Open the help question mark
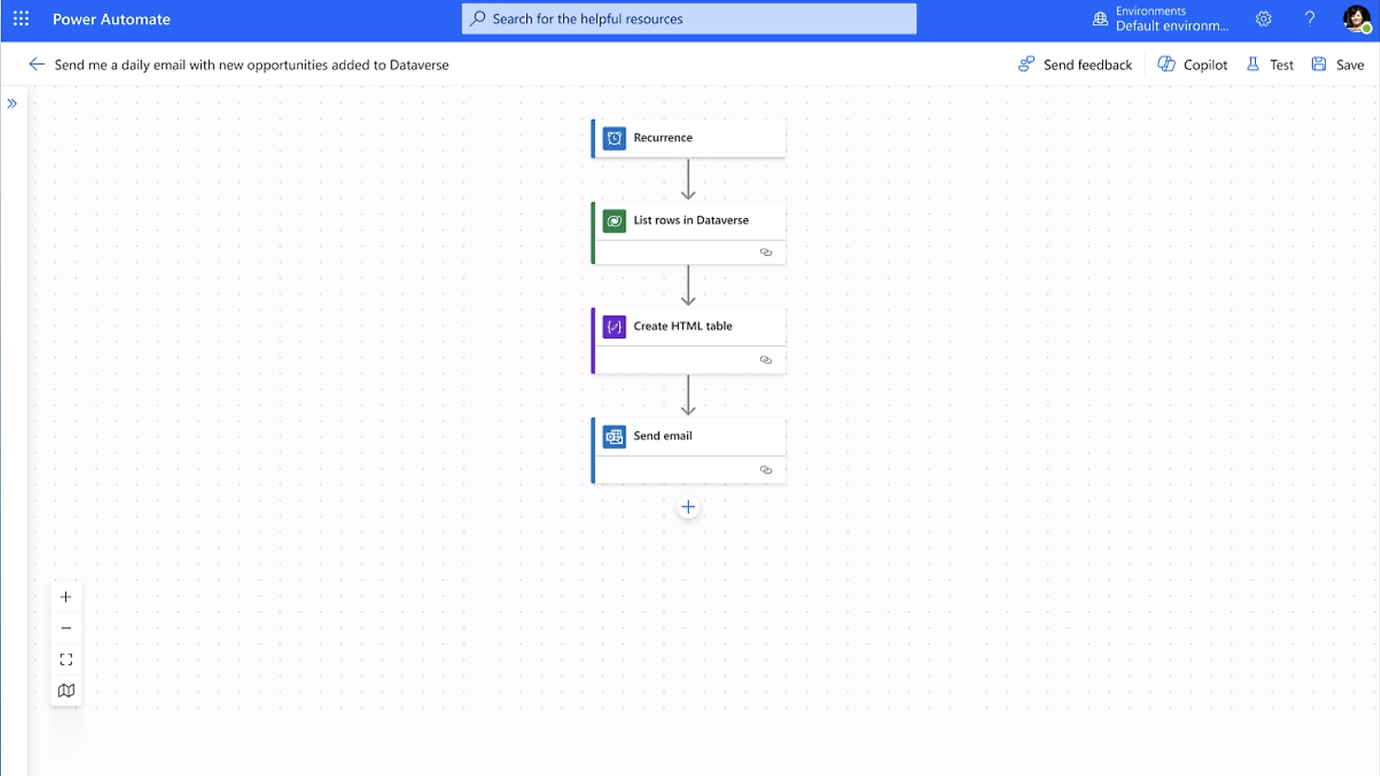The width and height of the screenshot is (1380, 776). pos(1309,19)
